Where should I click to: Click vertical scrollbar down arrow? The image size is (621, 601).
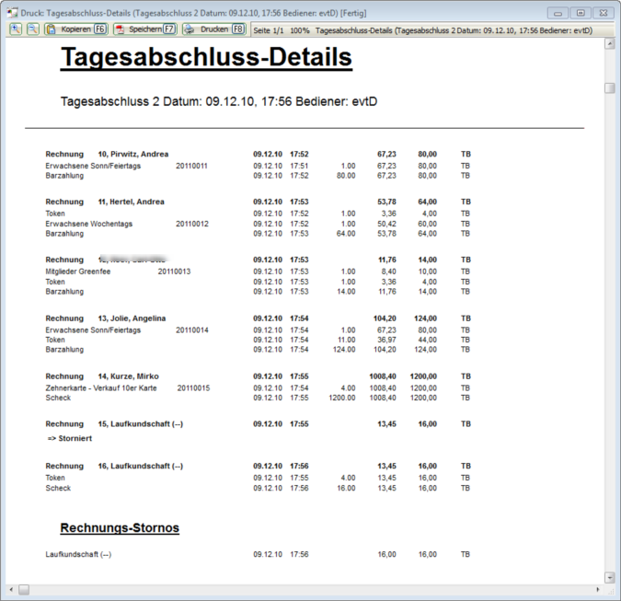click(x=610, y=578)
